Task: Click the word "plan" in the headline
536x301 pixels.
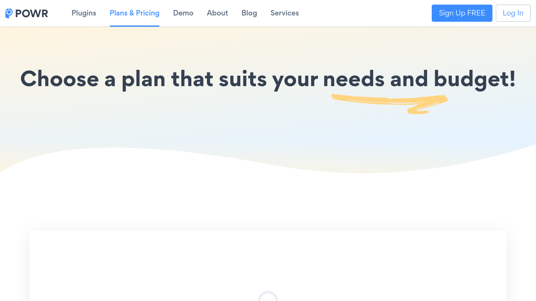Action: tap(144, 79)
